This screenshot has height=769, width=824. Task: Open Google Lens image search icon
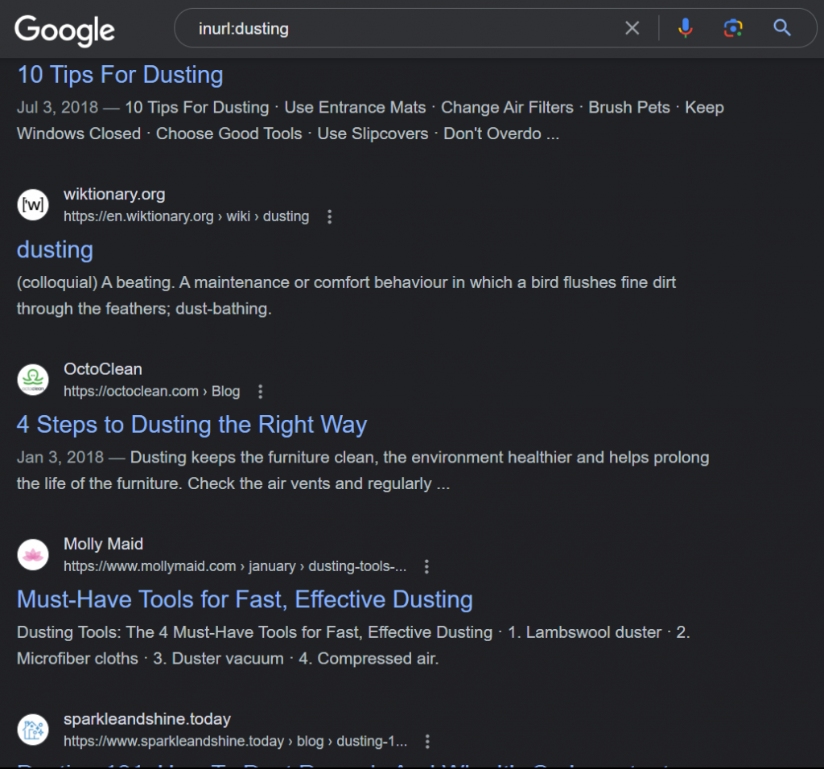pos(733,28)
